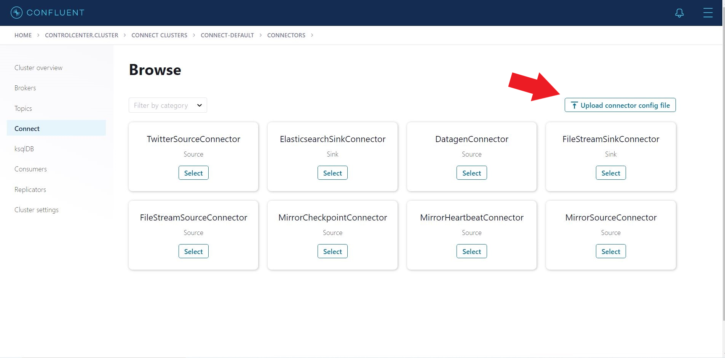Click the Browse page heading

[155, 70]
